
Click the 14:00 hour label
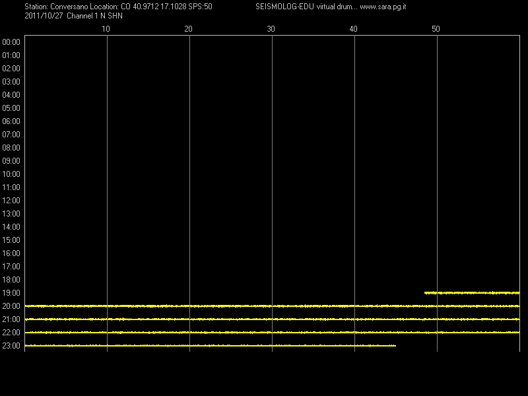pos(11,227)
